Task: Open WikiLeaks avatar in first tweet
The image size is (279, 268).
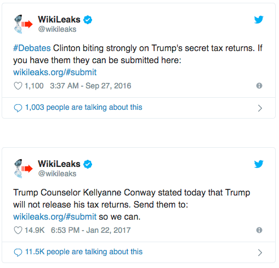Action: tap(23, 24)
